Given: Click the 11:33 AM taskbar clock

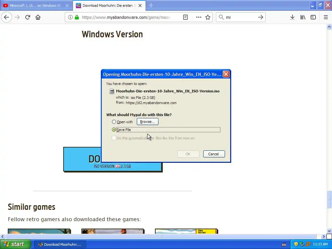Looking at the screenshot, I should click(320, 244).
